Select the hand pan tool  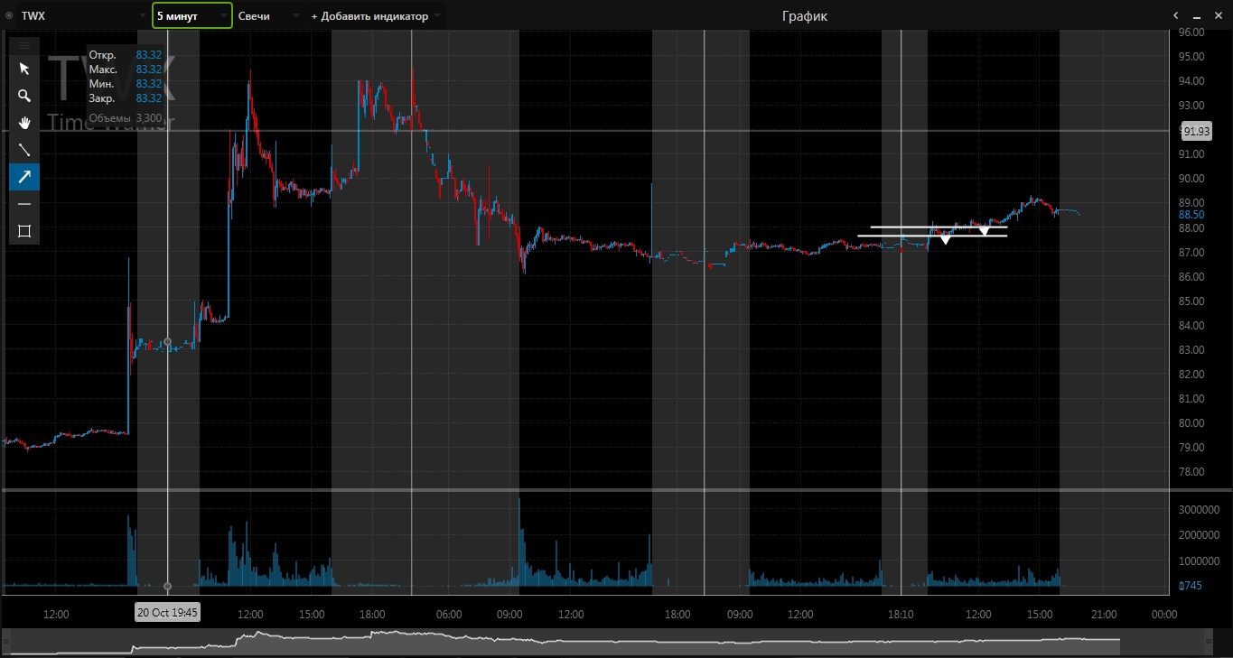point(24,123)
